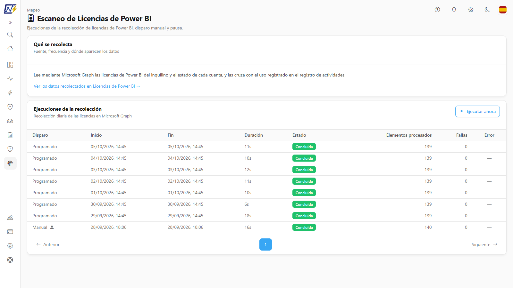Open 'Ver los datos recolectados en Licencias de Power BI' link

point(87,86)
